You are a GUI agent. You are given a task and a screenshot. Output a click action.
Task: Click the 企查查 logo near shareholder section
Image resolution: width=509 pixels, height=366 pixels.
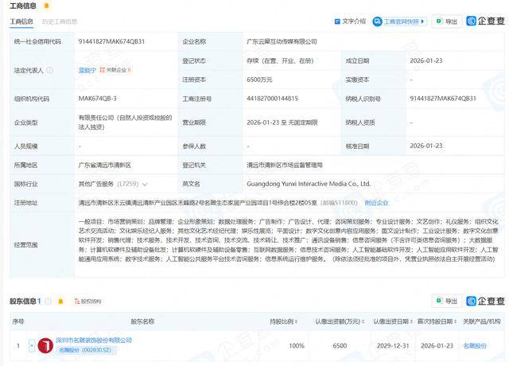(x=485, y=302)
